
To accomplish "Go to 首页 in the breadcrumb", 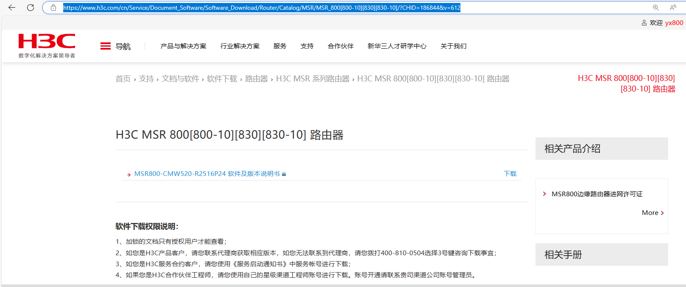I will click(x=123, y=79).
